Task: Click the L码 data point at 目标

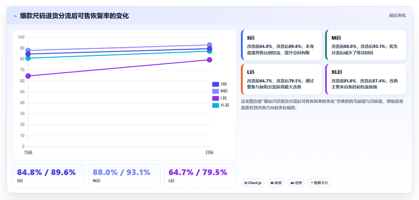Action: point(210,60)
